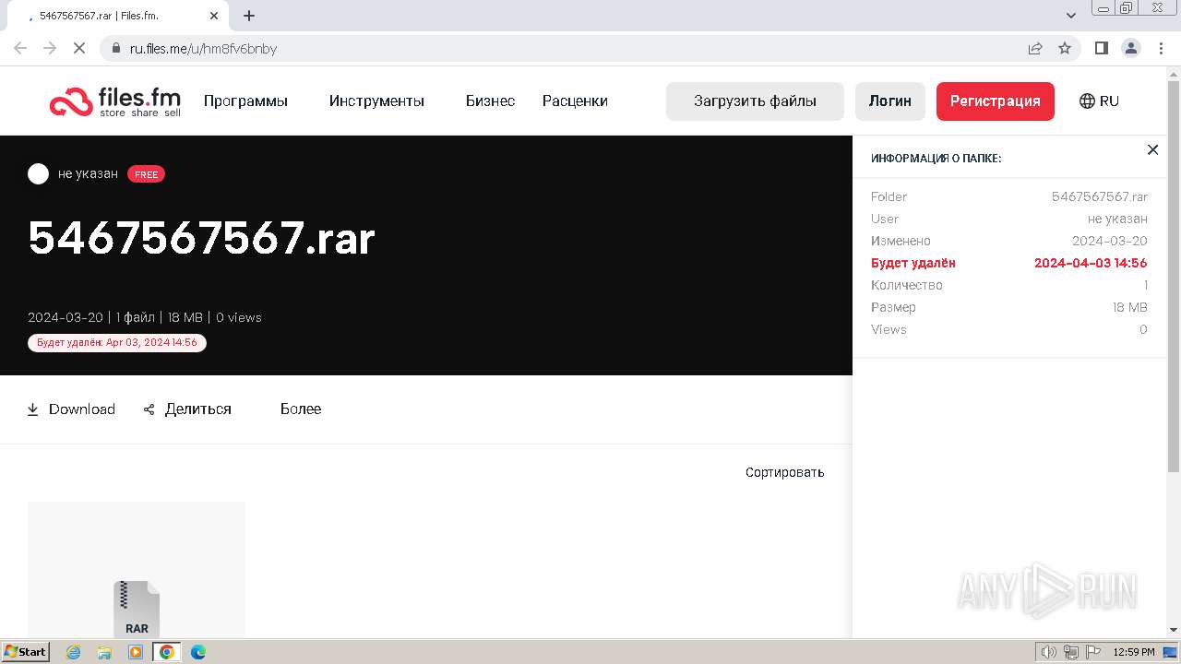The height and width of the screenshot is (664, 1181).
Task: Open Chrome three-dot menu
Action: (x=1161, y=48)
